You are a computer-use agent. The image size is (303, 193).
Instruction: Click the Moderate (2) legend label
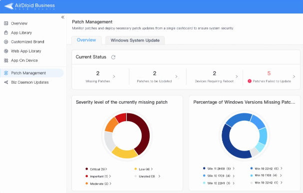[99, 184]
